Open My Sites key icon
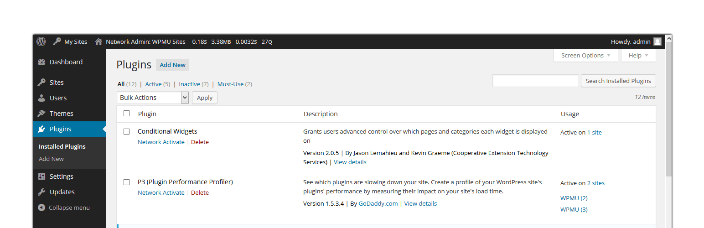The width and height of the screenshot is (704, 228). (x=57, y=41)
